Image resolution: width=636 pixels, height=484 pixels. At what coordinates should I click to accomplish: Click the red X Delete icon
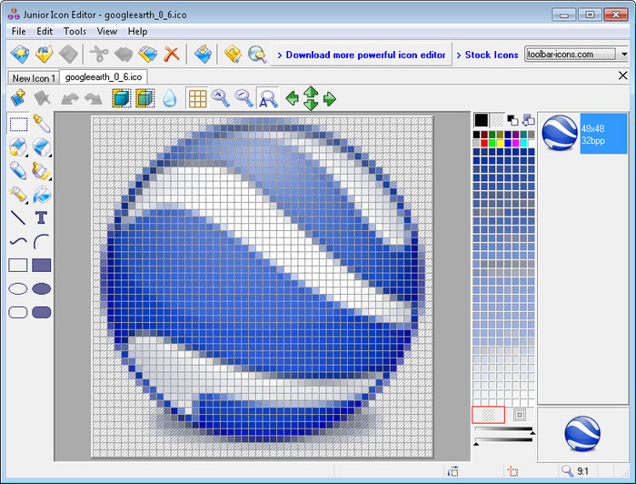[x=172, y=54]
